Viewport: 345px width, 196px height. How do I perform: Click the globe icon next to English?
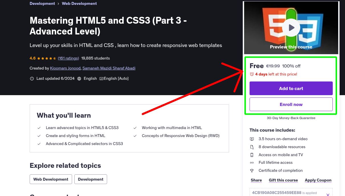[79, 79]
